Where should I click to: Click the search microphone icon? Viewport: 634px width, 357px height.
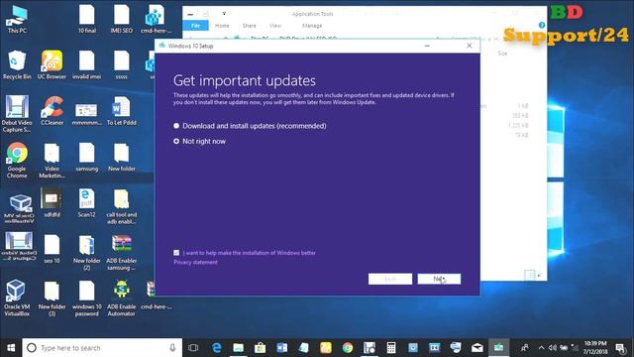(172, 348)
